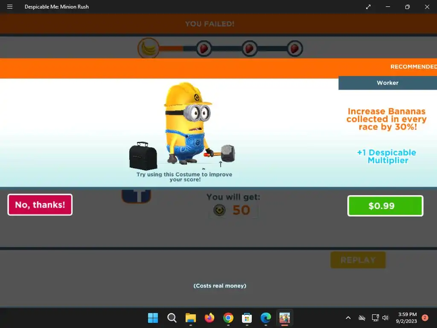Click the app title Despicable Me: Minion Rush
This screenshot has width=437, height=328.
click(x=57, y=7)
